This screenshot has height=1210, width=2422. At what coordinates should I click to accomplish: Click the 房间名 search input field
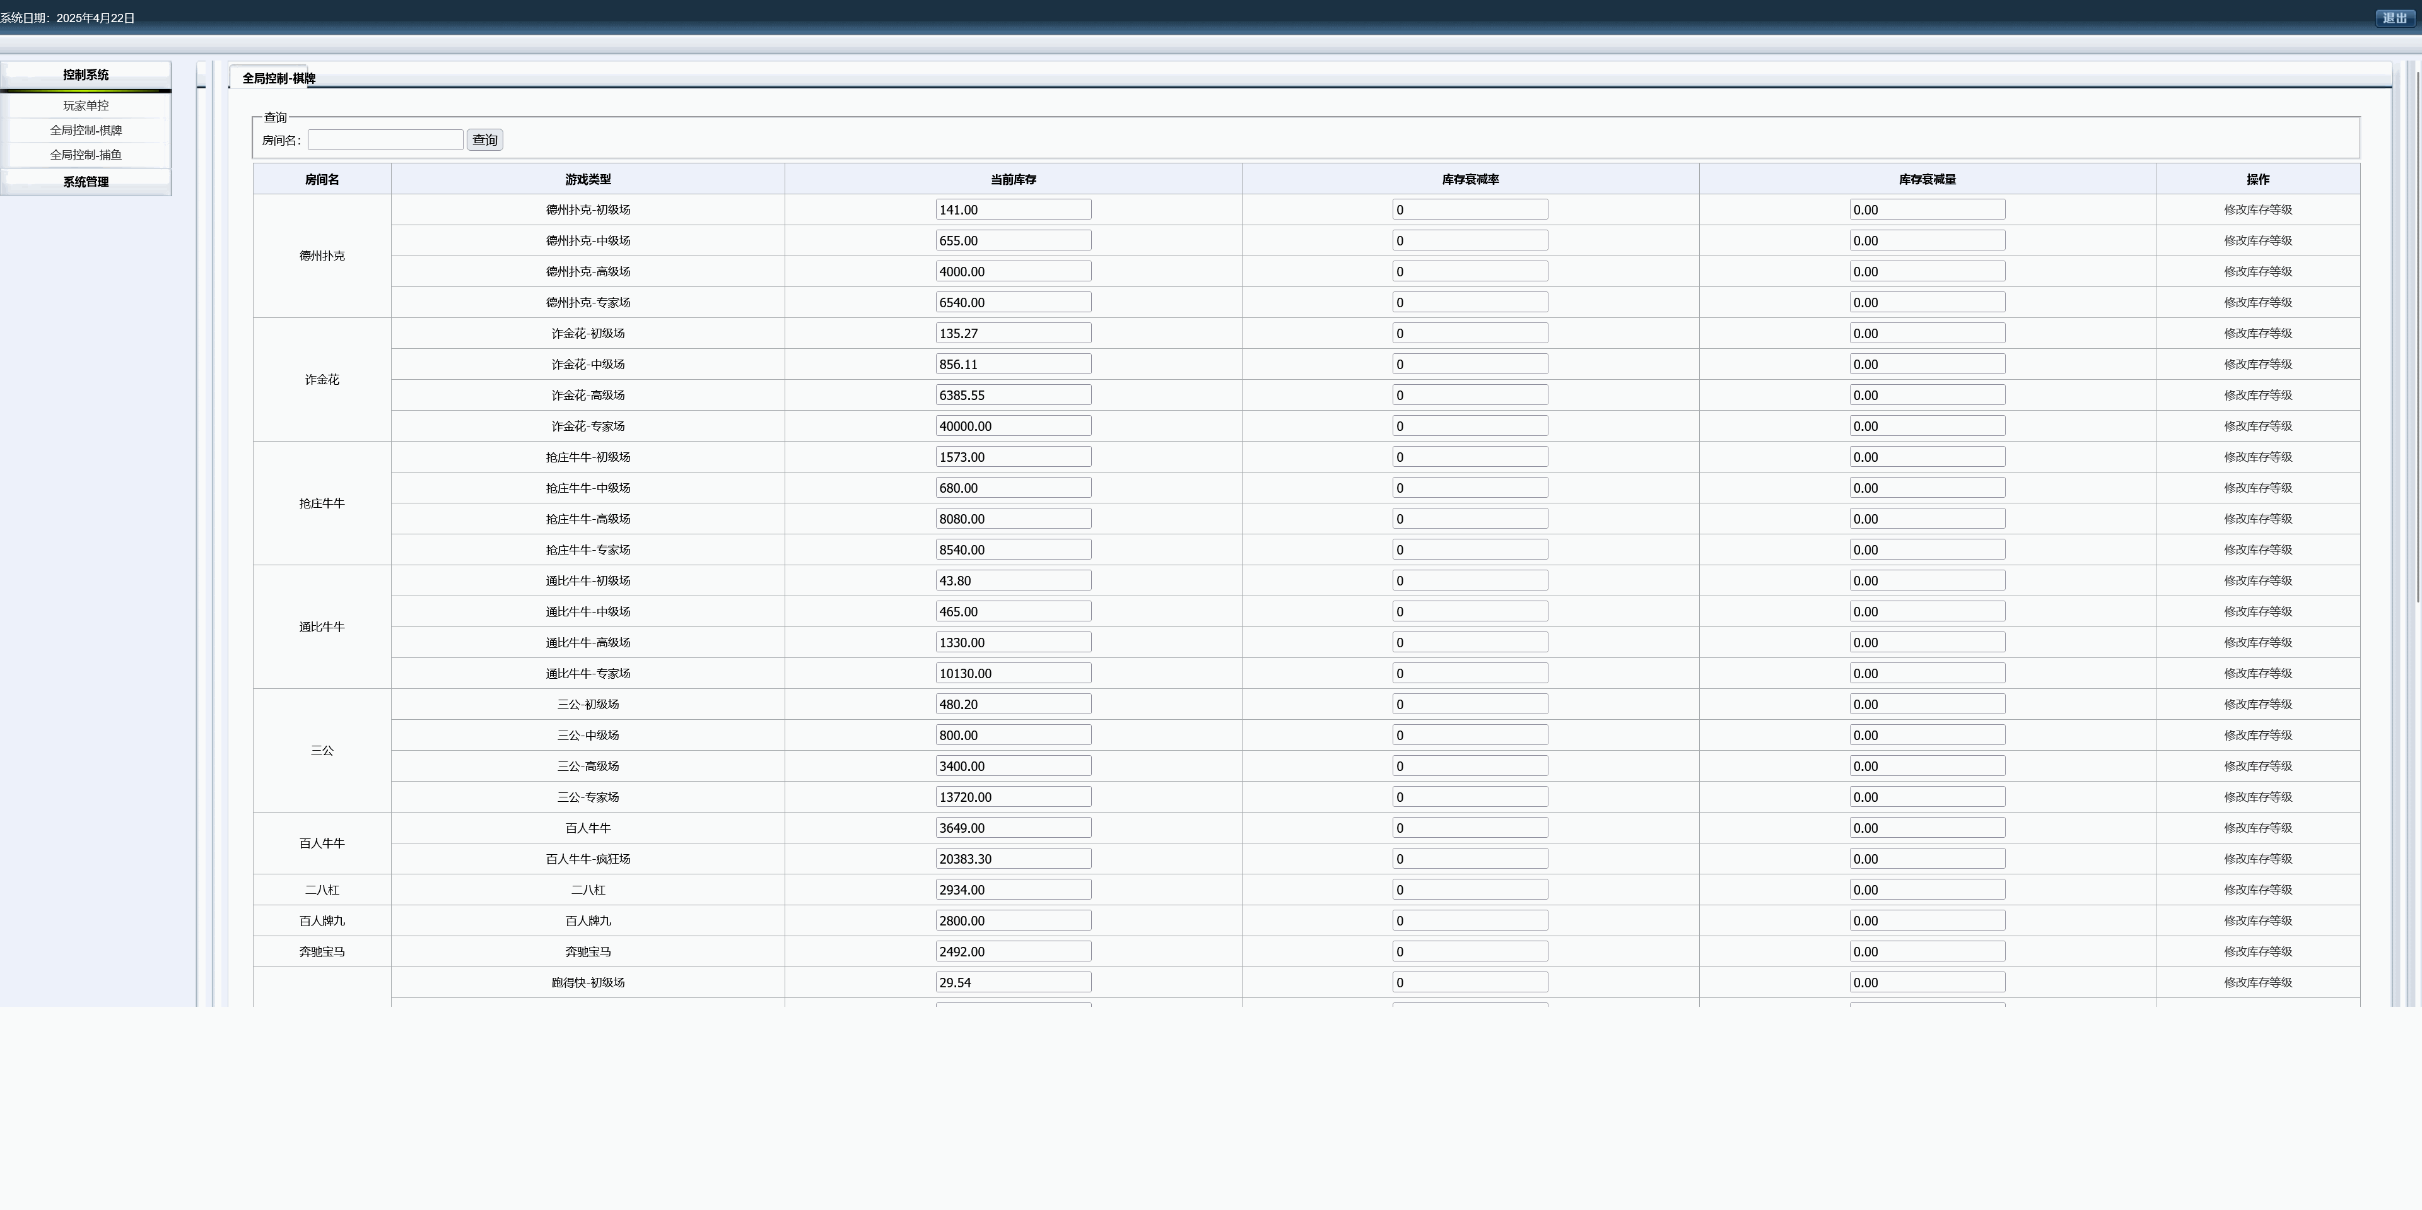point(385,140)
